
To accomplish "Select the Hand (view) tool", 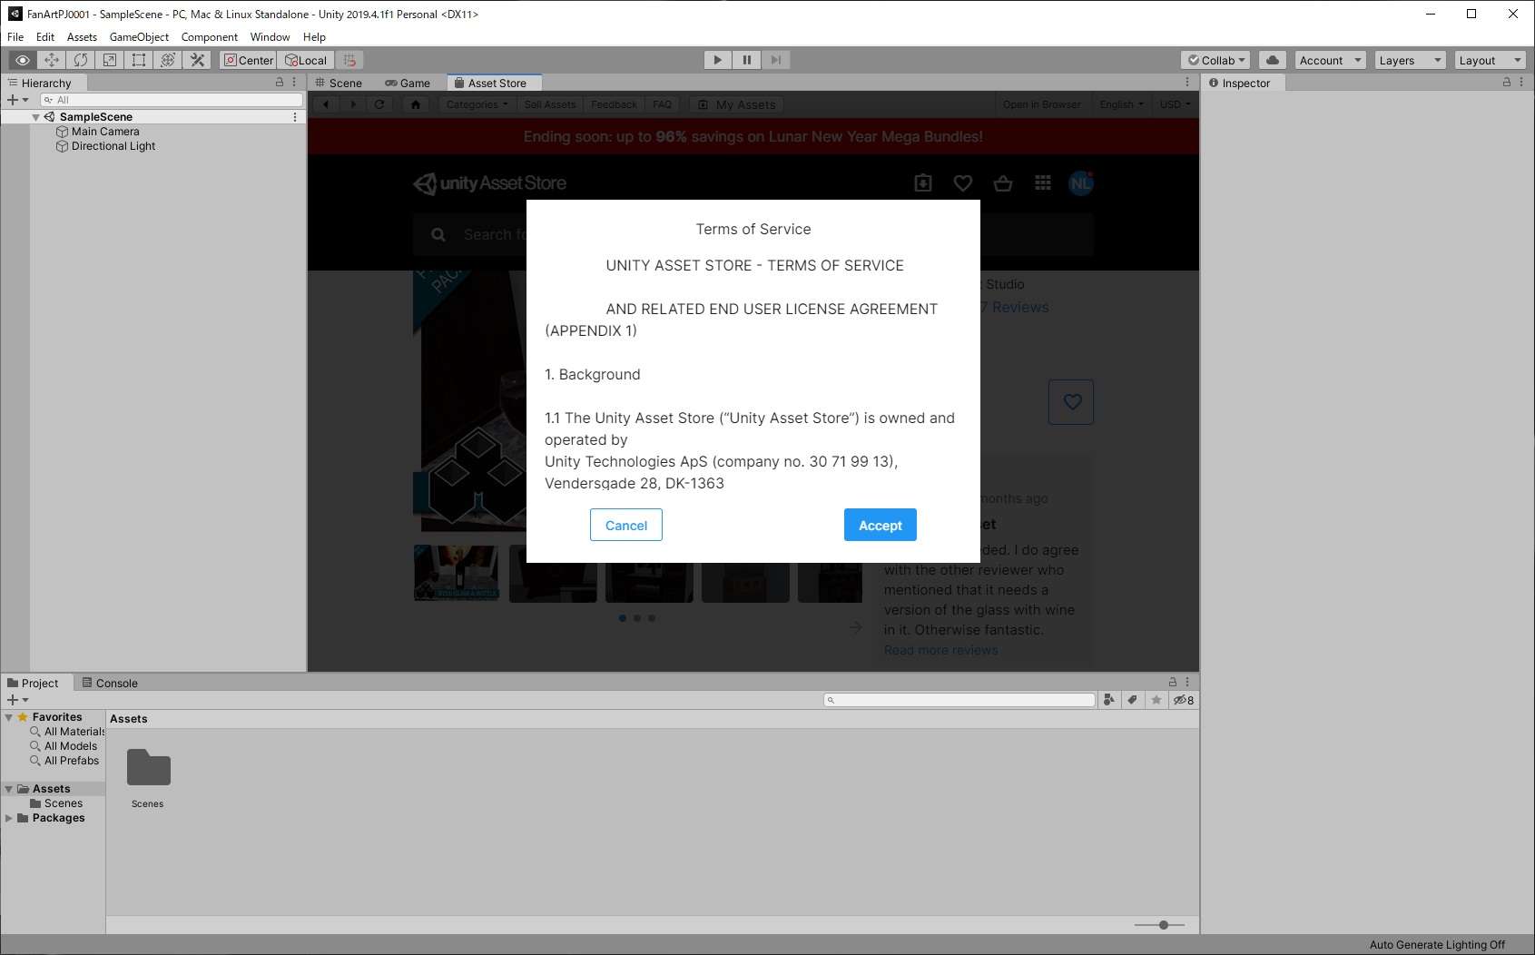I will pos(23,60).
